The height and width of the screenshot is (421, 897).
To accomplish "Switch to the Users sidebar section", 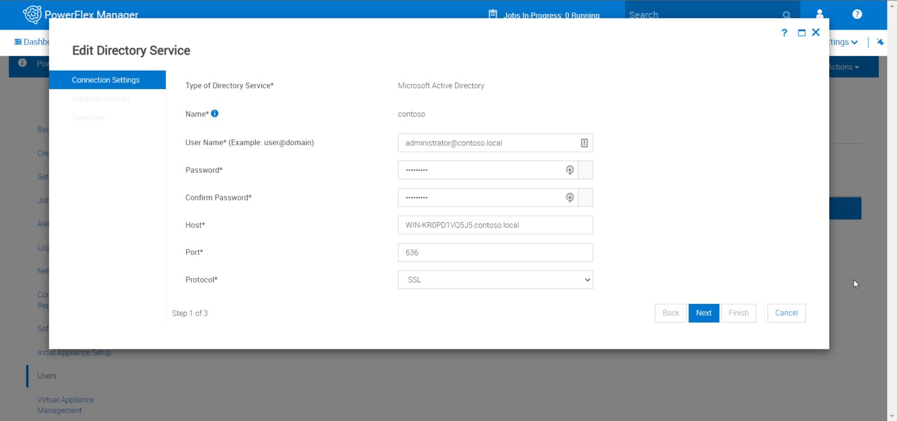I will coord(47,376).
